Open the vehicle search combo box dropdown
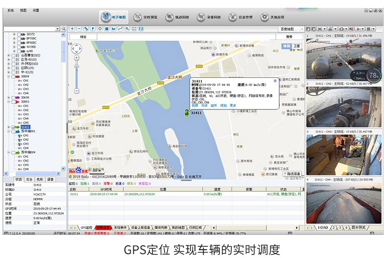 (57, 29)
